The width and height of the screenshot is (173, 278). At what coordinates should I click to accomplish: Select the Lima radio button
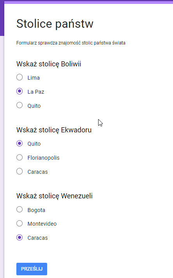pyautogui.click(x=19, y=77)
